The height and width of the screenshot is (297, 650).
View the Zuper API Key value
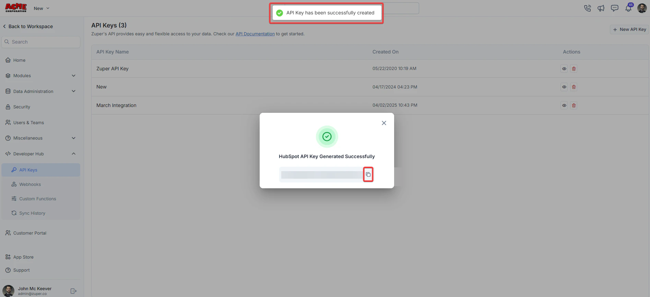pos(564,69)
